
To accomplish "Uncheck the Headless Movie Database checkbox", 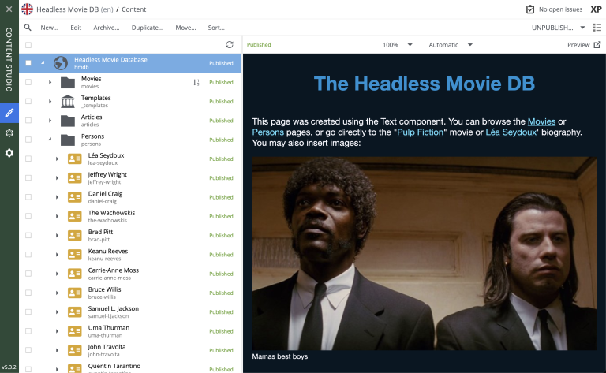I will 28,63.
